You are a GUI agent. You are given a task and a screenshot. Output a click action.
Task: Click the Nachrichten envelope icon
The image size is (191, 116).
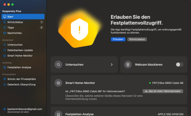coord(5,33)
